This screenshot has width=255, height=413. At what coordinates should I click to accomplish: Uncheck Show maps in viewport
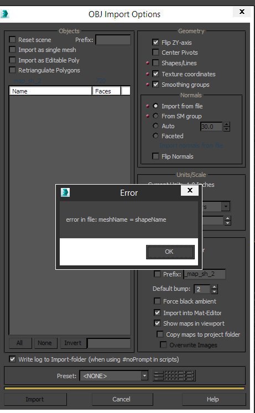click(x=157, y=323)
